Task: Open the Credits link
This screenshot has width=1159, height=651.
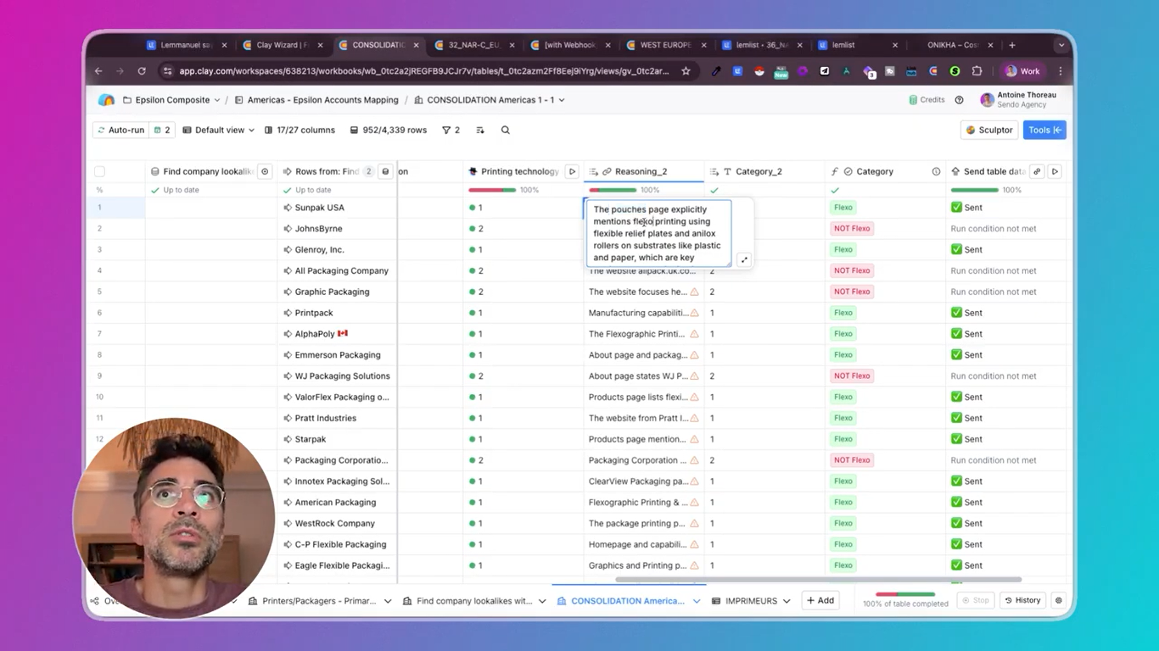Action: [927, 100]
